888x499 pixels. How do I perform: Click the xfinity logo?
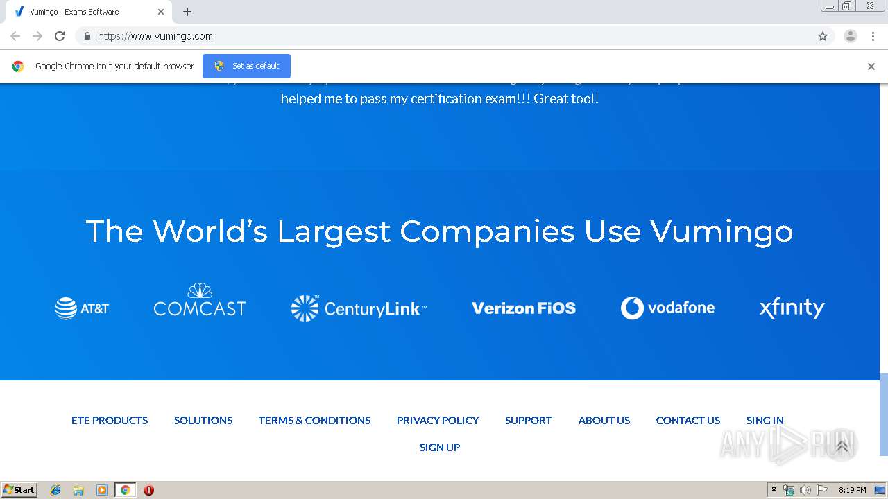coord(792,308)
